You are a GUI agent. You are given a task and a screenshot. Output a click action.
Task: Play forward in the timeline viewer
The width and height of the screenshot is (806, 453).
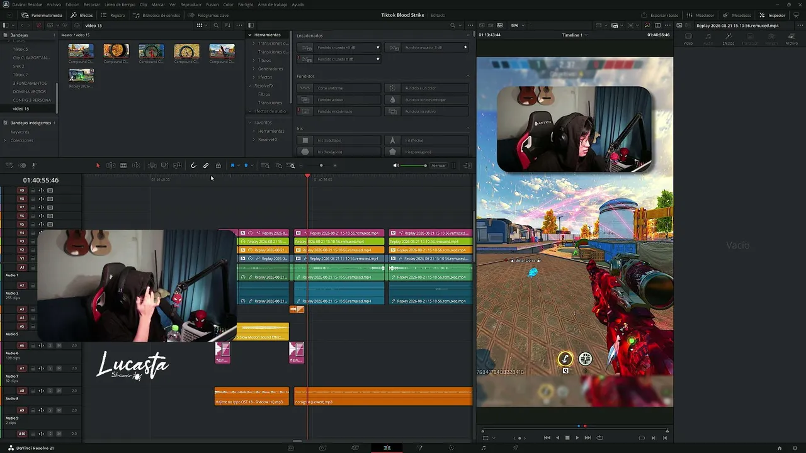577,438
